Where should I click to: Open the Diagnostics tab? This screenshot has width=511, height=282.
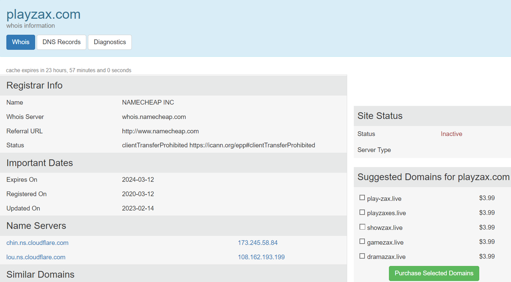tap(110, 42)
